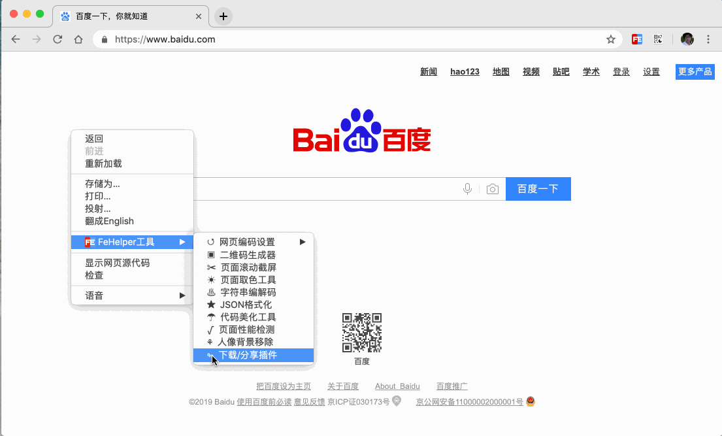The width and height of the screenshot is (722, 436).
Task: Expand the 语音 submenu
Action: pos(132,295)
